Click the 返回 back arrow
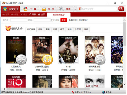 3,15
